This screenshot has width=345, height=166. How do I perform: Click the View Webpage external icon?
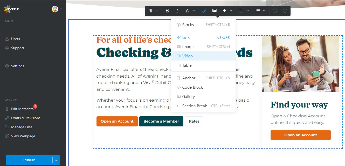7,136
